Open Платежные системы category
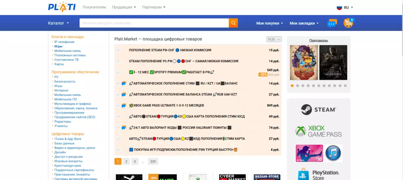The image size is (403, 180). pyautogui.click(x=70, y=55)
